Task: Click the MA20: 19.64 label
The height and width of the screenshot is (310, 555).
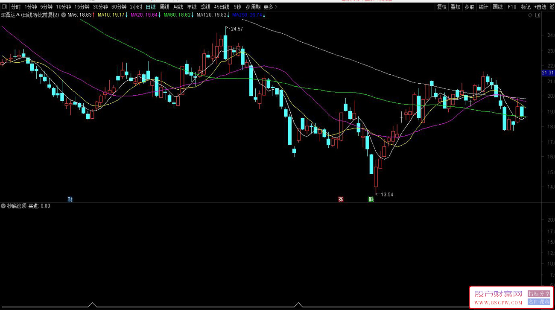Action: click(x=144, y=15)
